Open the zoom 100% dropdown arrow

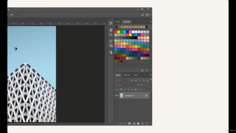[x=16, y=15]
